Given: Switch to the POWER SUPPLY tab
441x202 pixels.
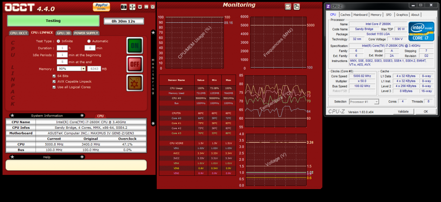Looking at the screenshot, I should [86, 33].
